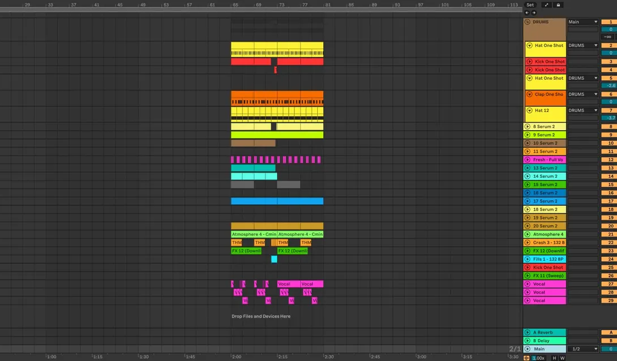Viewport: 617px width, 361px height.
Task: Toggle the track activator 1 on DRUMS
Action: point(610,22)
